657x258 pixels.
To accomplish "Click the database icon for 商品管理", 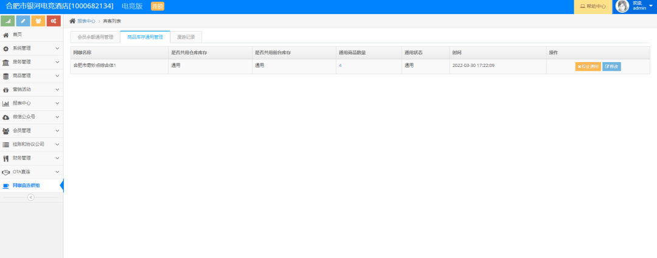I will [x=6, y=76].
